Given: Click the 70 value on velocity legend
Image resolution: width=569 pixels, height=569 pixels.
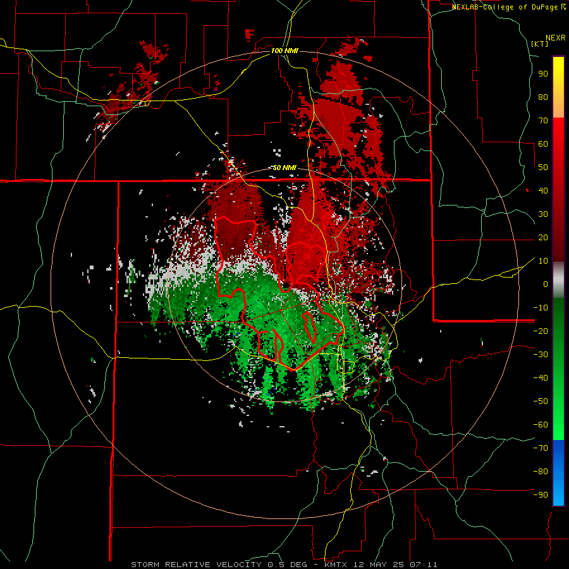Looking at the screenshot, I should pos(543,121).
